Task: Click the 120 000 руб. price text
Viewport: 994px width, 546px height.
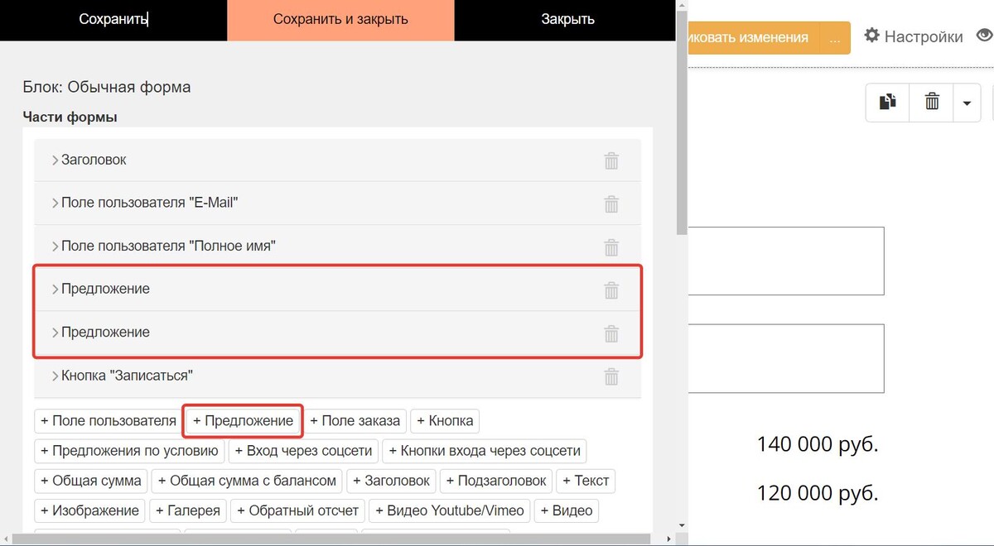Action: (x=818, y=494)
